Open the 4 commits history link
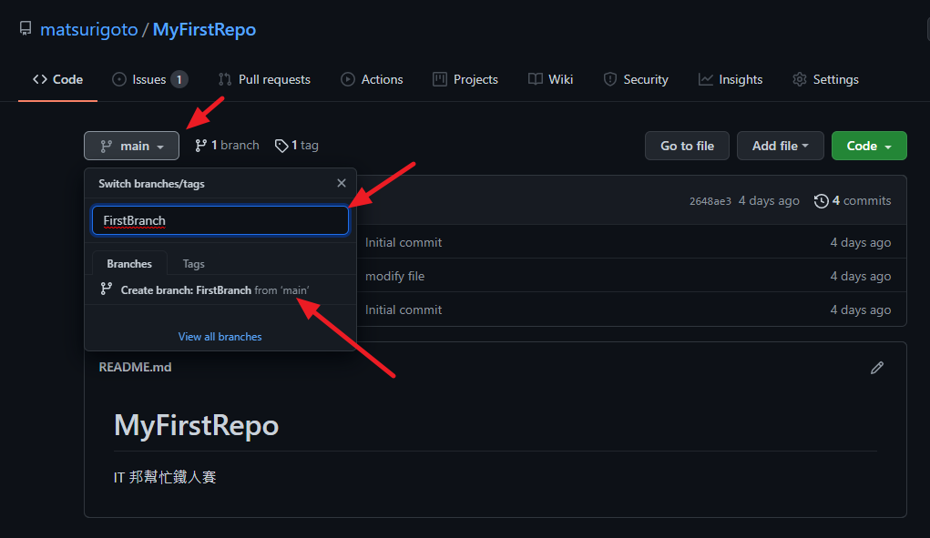Image resolution: width=930 pixels, height=538 pixels. coord(853,201)
